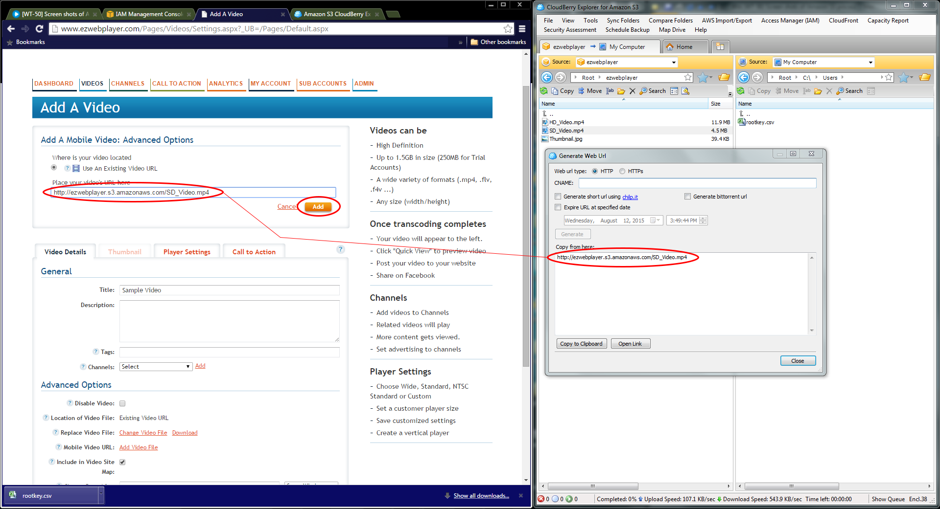Open the Channels Select dropdown
This screenshot has width=940, height=509.
(x=156, y=367)
